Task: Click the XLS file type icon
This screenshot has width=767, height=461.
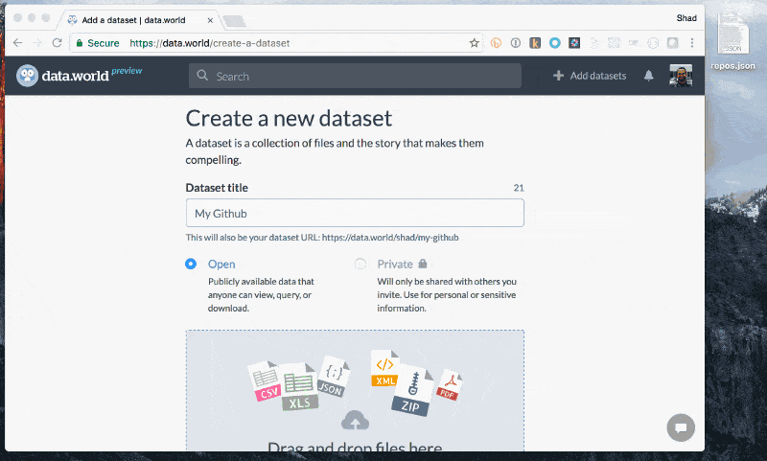Action: point(299,387)
